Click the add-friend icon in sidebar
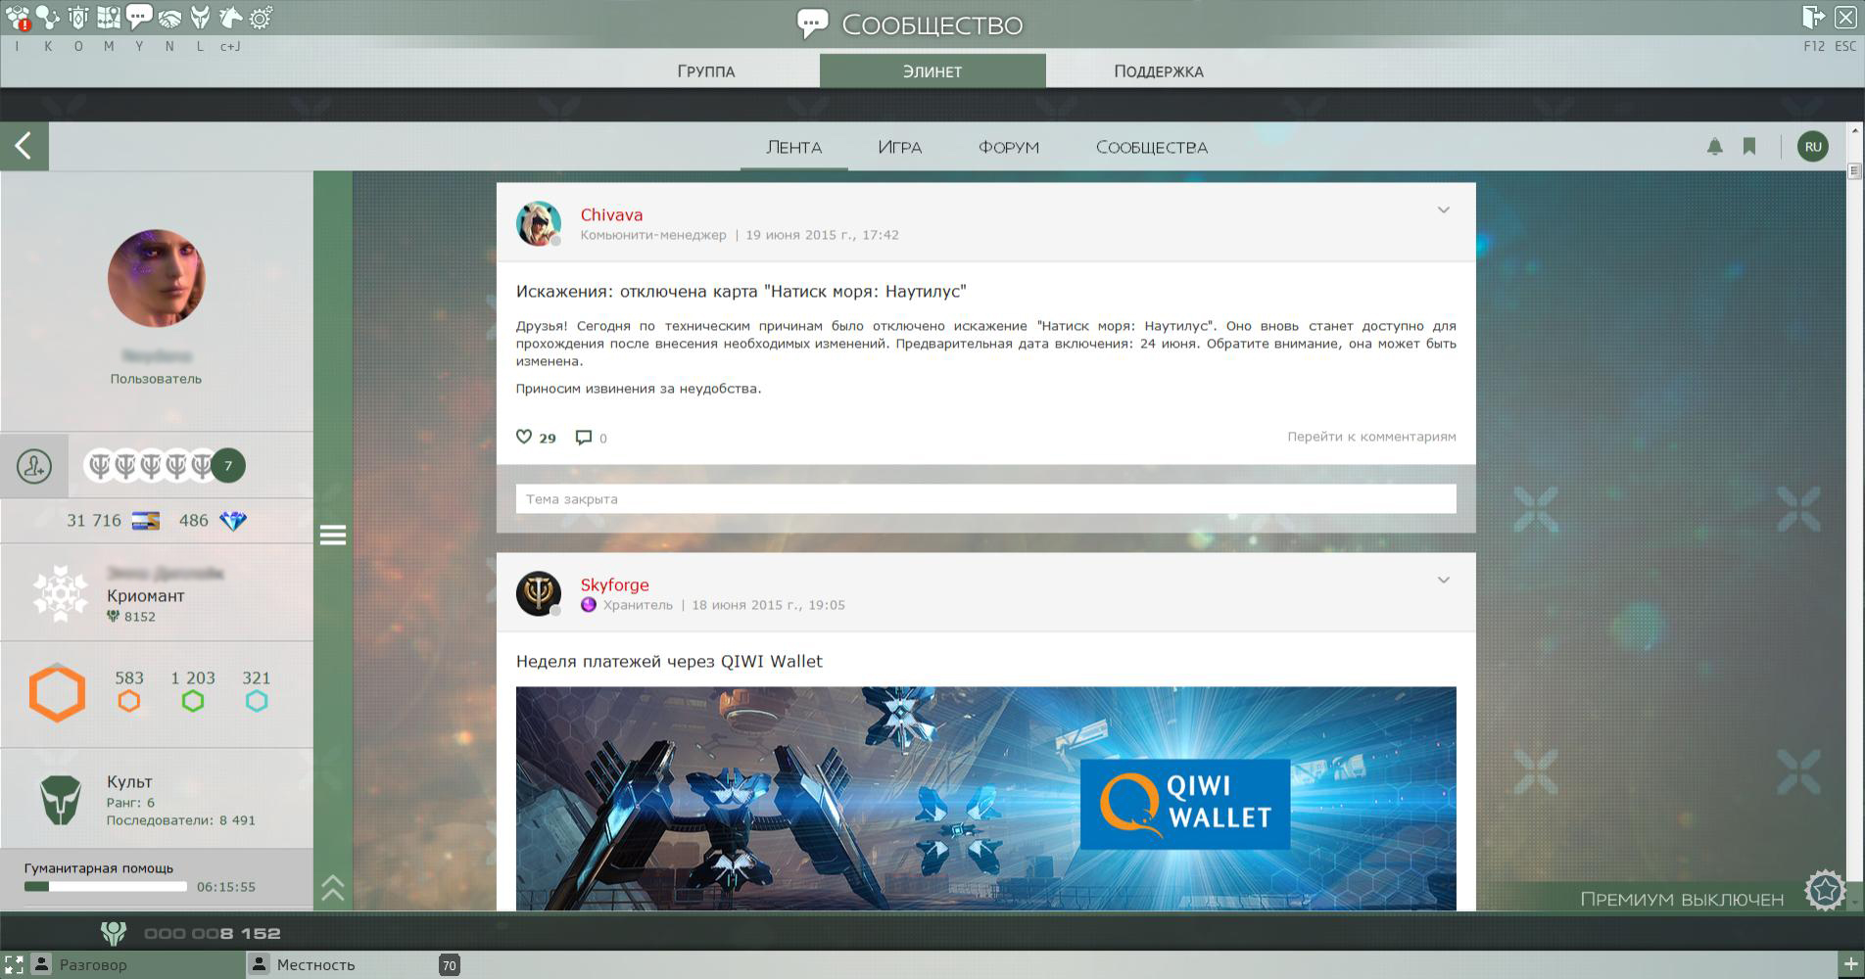 (x=34, y=466)
